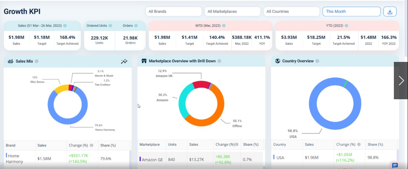408x169 pixels.
Task: Click the $18.25M YTD Target value
Action: tap(316, 37)
